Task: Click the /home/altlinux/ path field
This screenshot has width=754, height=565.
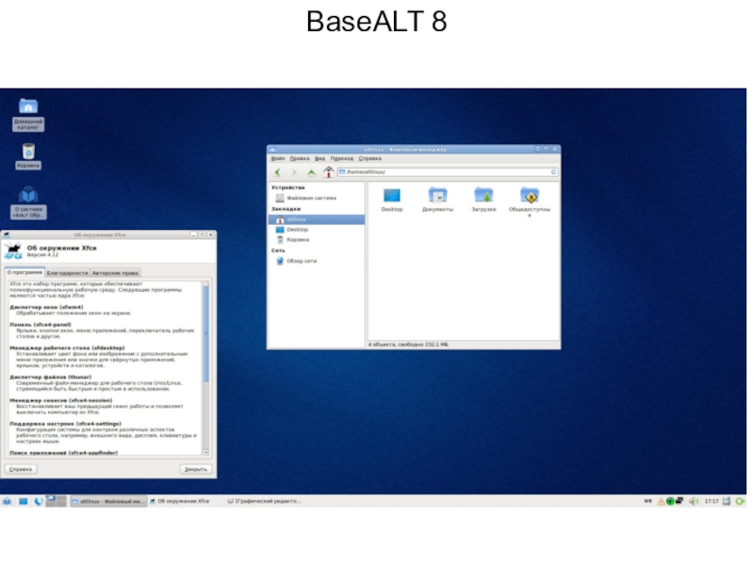Action: (447, 172)
